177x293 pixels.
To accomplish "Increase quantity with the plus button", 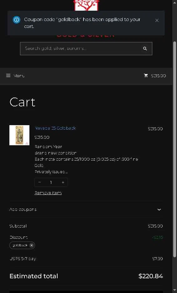I will (63, 182).
